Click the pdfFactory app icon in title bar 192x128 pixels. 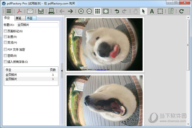[4, 4]
